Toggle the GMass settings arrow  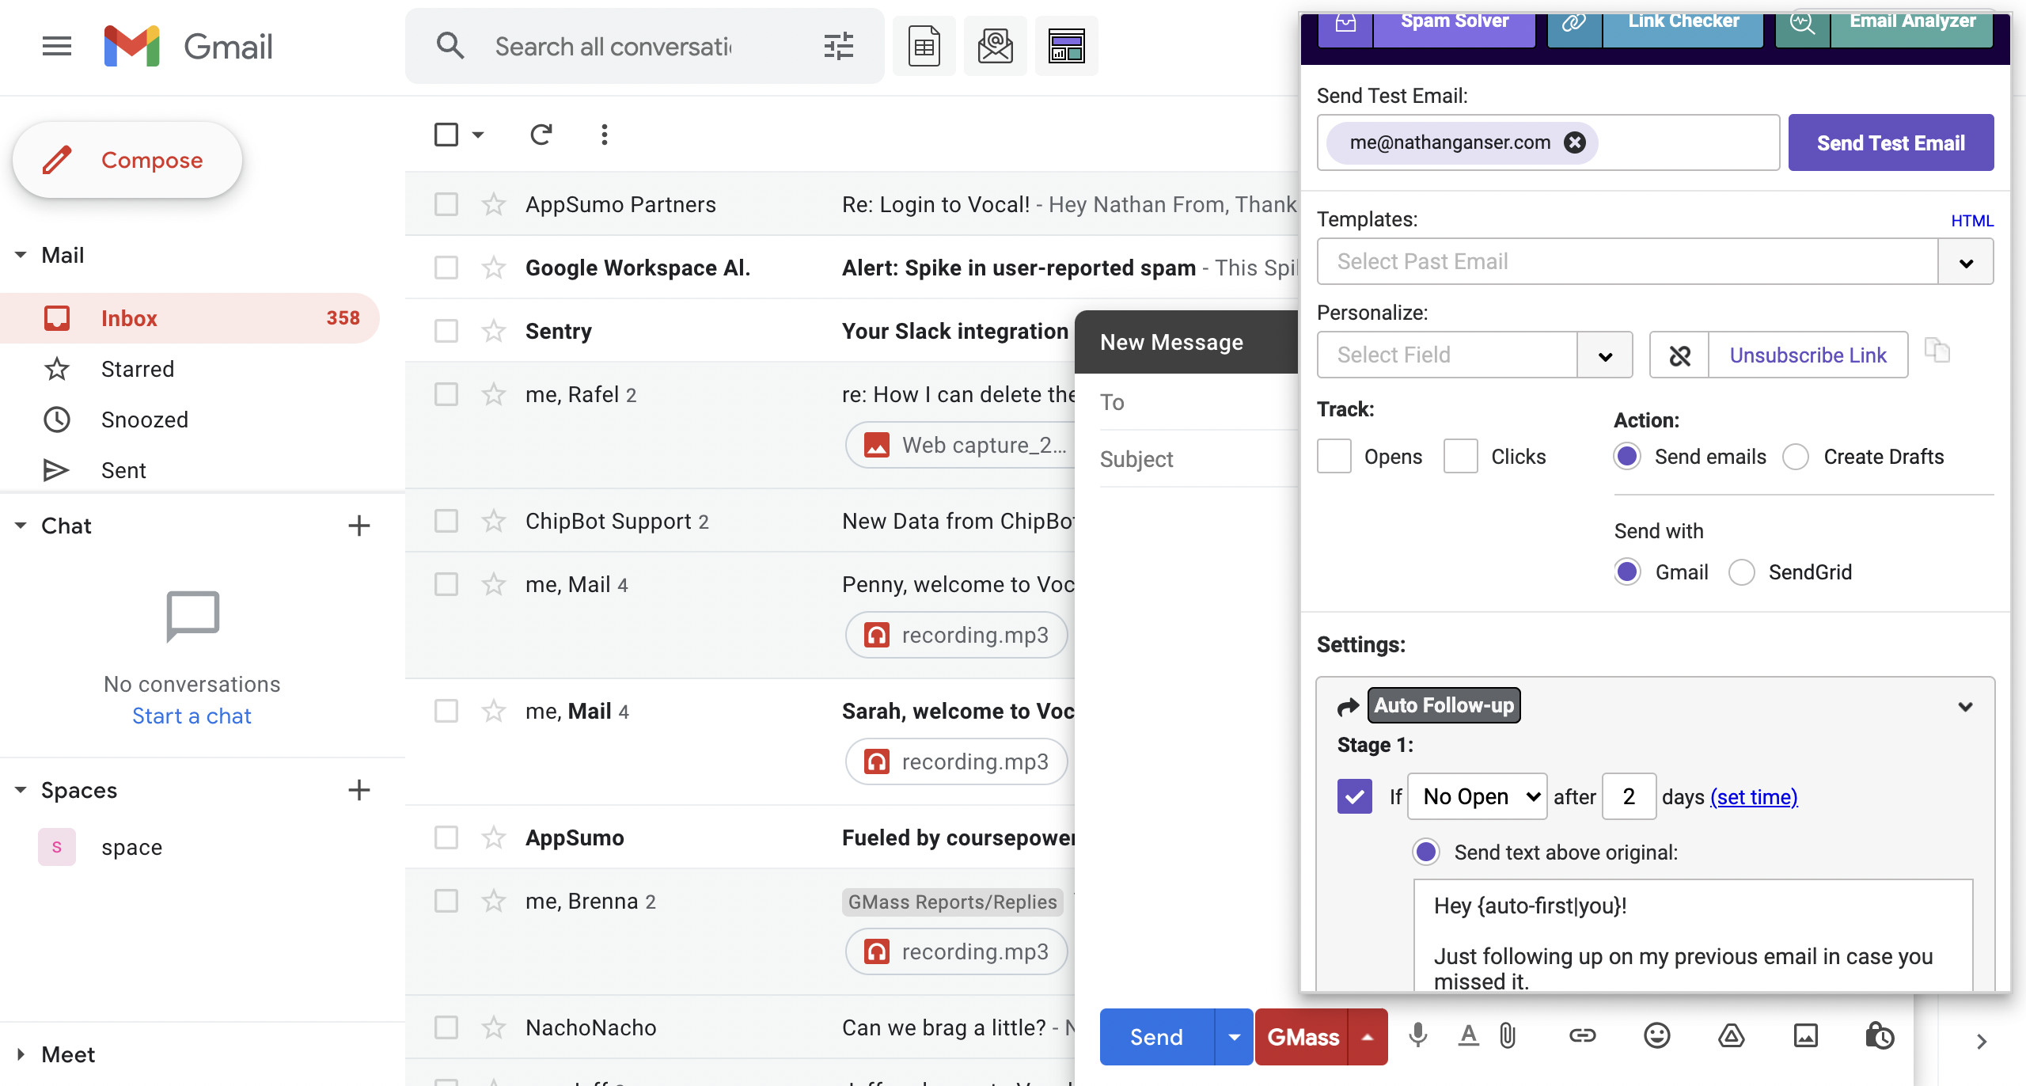tap(1368, 1037)
